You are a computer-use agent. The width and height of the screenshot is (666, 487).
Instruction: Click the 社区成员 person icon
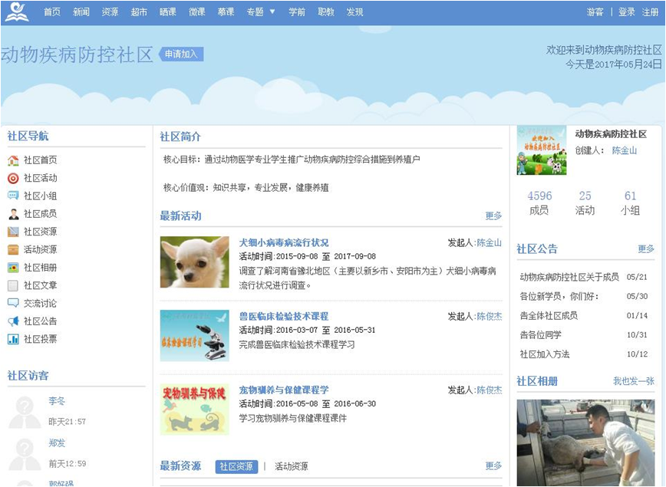(13, 214)
